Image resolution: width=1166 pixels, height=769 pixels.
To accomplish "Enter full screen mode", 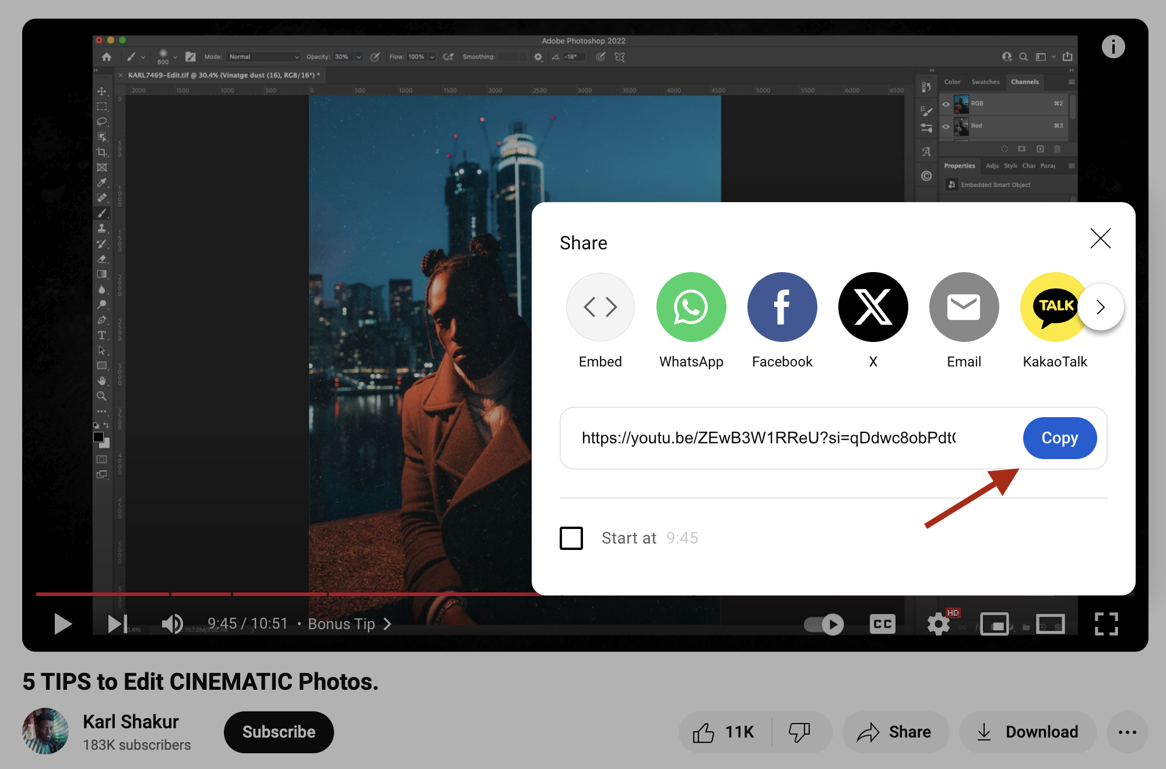I will (1106, 624).
